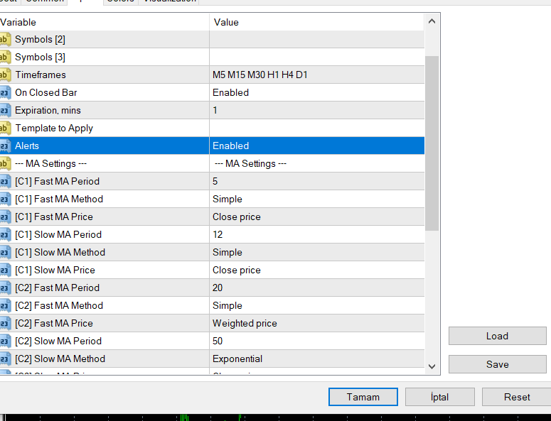The height and width of the screenshot is (421, 551).
Task: Click the Symbols [2] string parameter icon
Action: tap(5, 39)
